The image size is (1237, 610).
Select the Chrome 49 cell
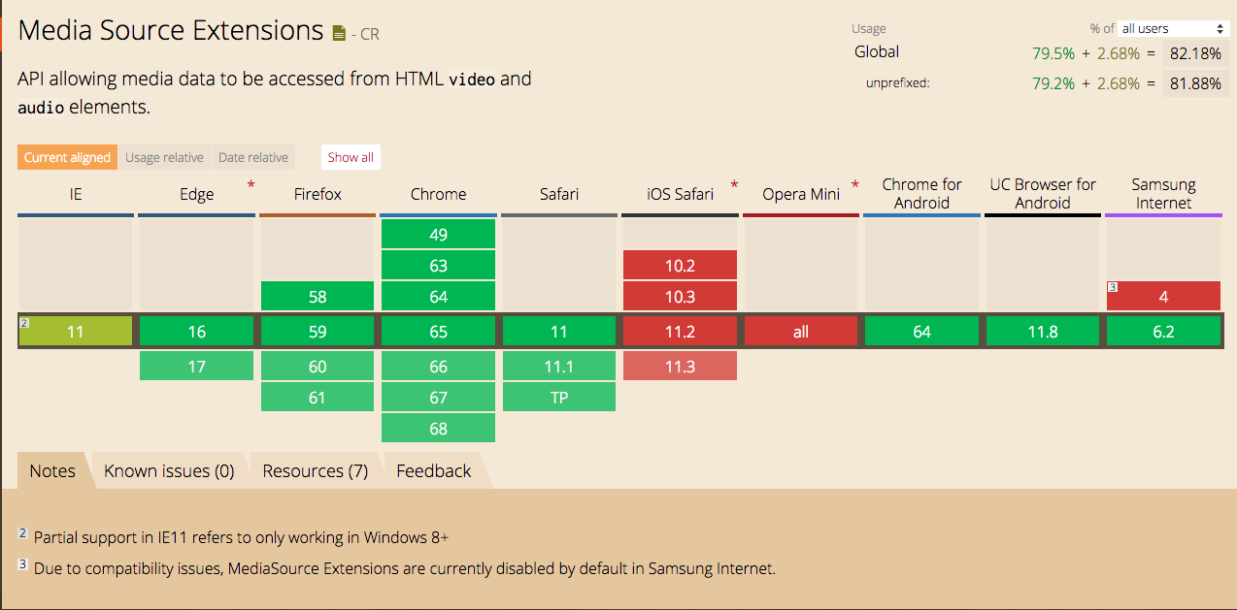click(438, 234)
